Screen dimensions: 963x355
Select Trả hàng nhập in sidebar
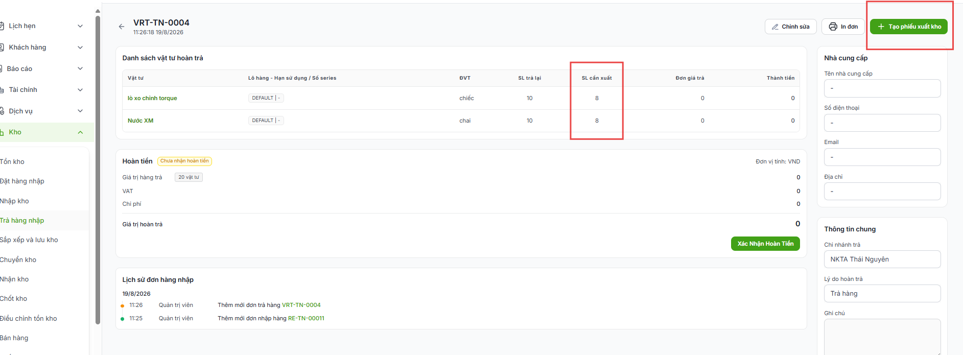click(x=22, y=221)
